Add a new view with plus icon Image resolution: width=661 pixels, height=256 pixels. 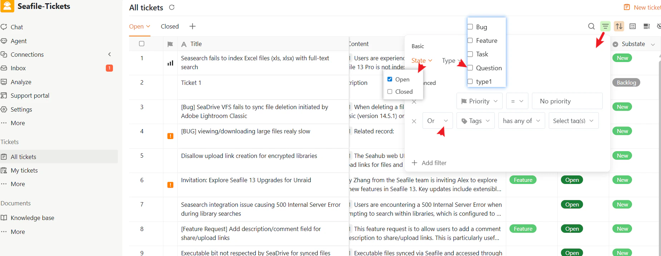(x=192, y=26)
